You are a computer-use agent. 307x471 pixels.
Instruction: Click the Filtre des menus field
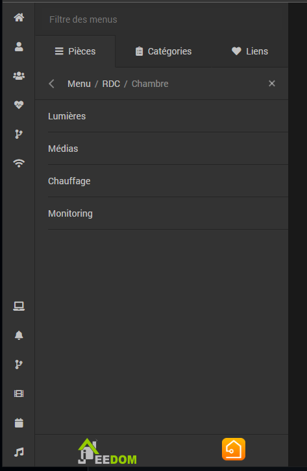click(162, 19)
